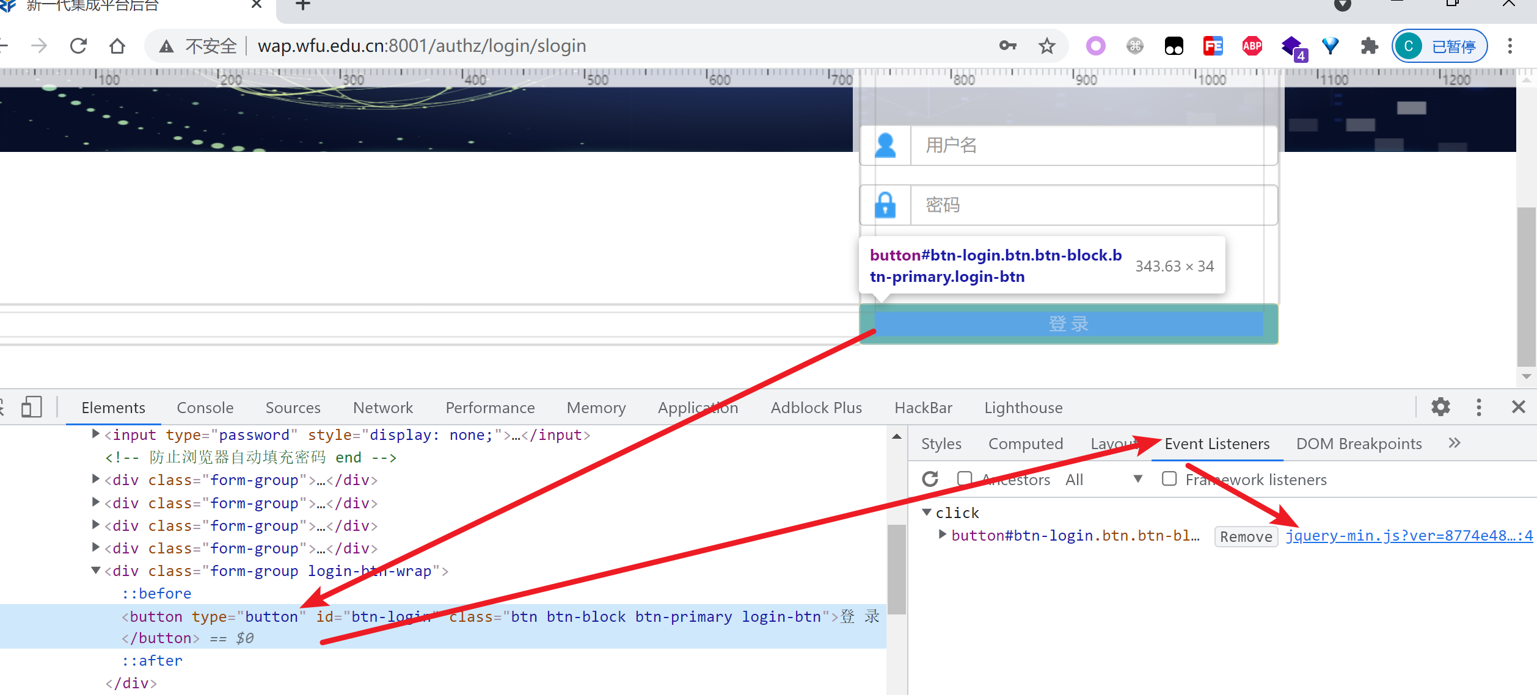
Task: Expand the button#btn-login listener entry
Action: pyautogui.click(x=942, y=535)
